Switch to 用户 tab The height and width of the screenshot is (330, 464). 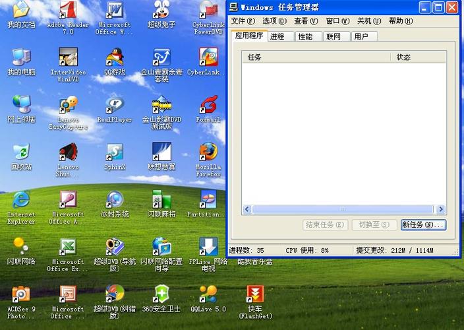[x=364, y=36]
